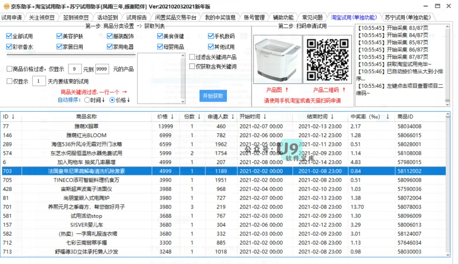The image size is (459, 264).
Task: Select the 时间 auto-sort radio button
Action: [87, 100]
